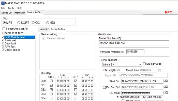This screenshot has height=101, width=178.
Task: Select the MPT tool radio button
Action: pyautogui.click(x=4, y=23)
